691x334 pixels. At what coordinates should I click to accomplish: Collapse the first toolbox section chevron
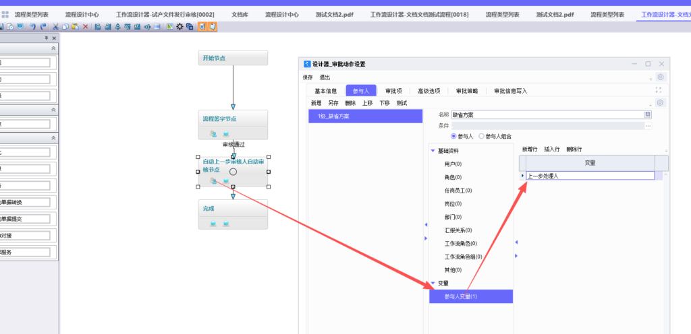pos(53,48)
